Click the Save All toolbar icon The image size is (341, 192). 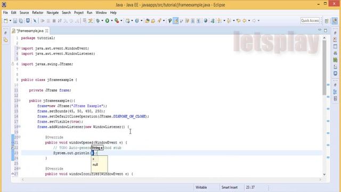21,21
